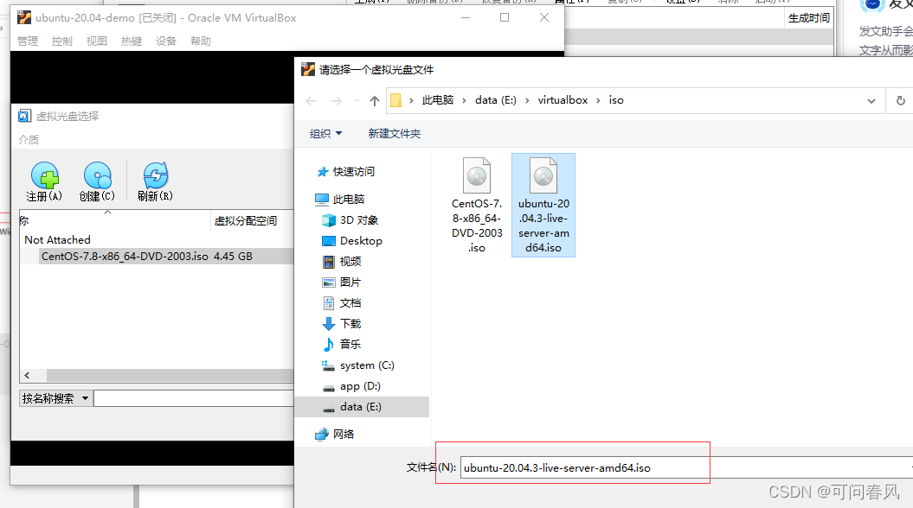Open 帮助 menu in VirtualBox window
Viewport: 913px width, 508px height.
(200, 41)
